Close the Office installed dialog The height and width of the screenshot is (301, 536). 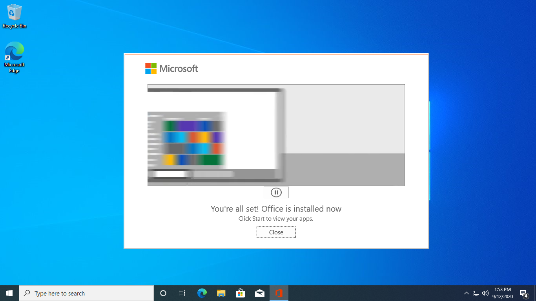[x=276, y=232]
